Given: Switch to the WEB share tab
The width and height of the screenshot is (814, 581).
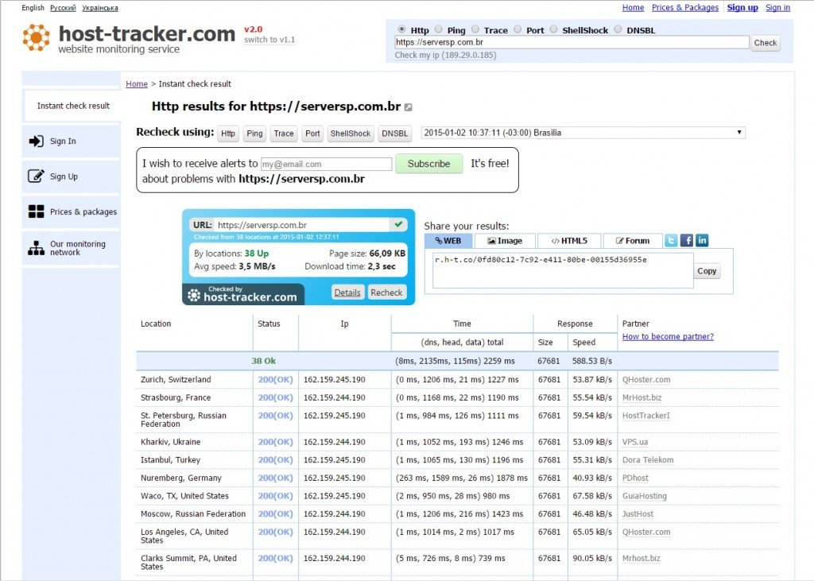Looking at the screenshot, I should point(448,241).
